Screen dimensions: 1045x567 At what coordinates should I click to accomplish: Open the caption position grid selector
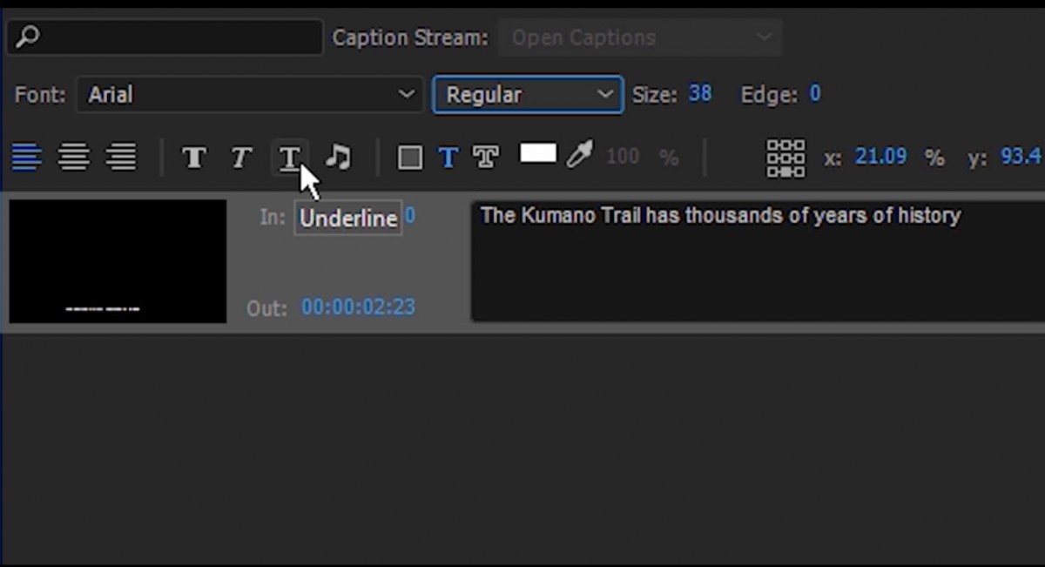point(785,158)
